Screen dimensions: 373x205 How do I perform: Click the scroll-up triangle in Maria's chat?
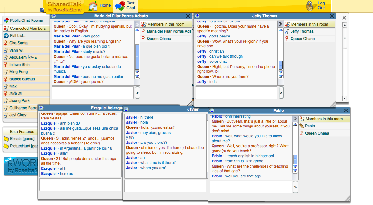[x=137, y=30]
